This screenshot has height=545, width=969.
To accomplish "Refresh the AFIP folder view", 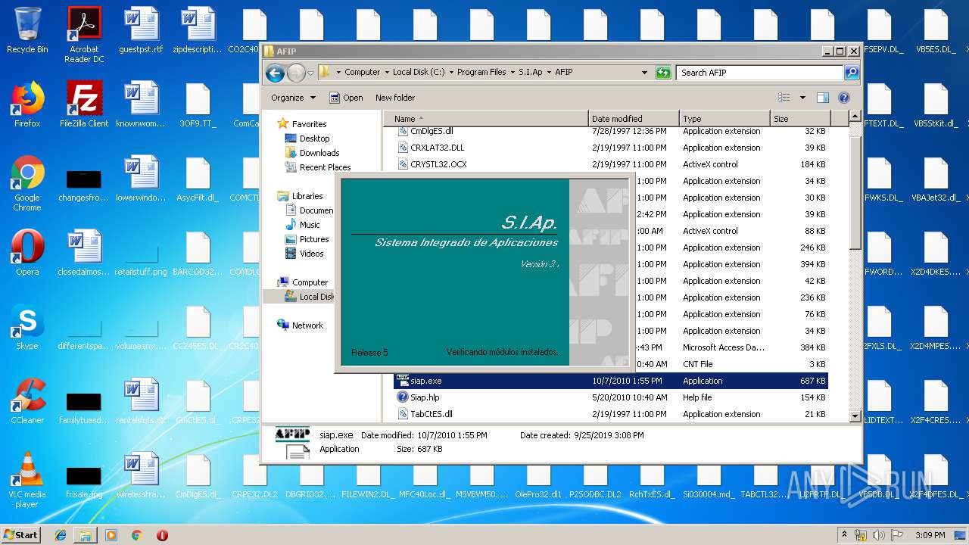I will coord(664,73).
